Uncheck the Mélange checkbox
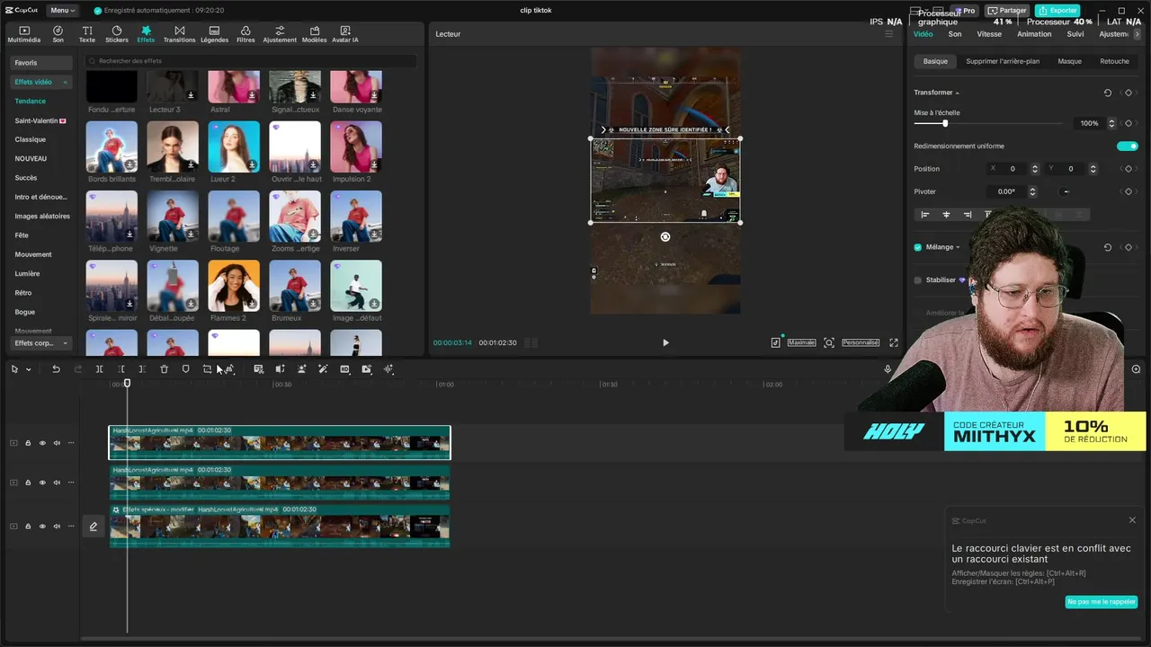 click(x=918, y=247)
